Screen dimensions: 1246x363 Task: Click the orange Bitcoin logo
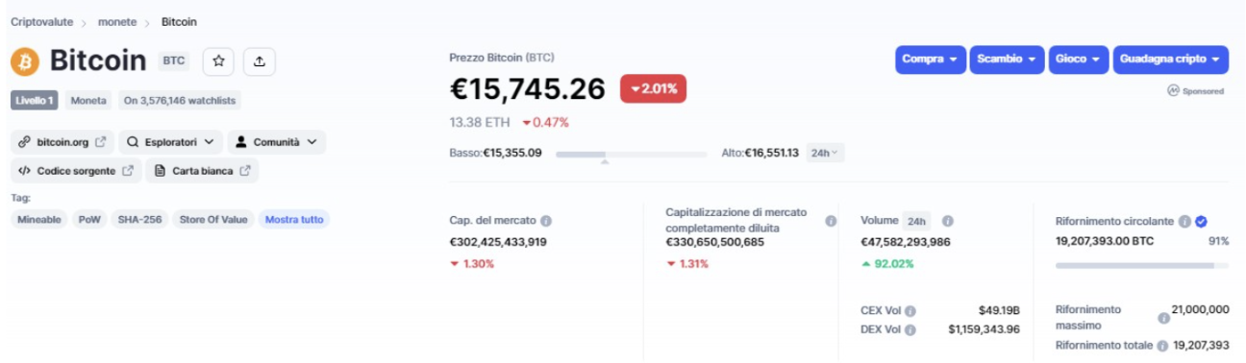tap(25, 61)
